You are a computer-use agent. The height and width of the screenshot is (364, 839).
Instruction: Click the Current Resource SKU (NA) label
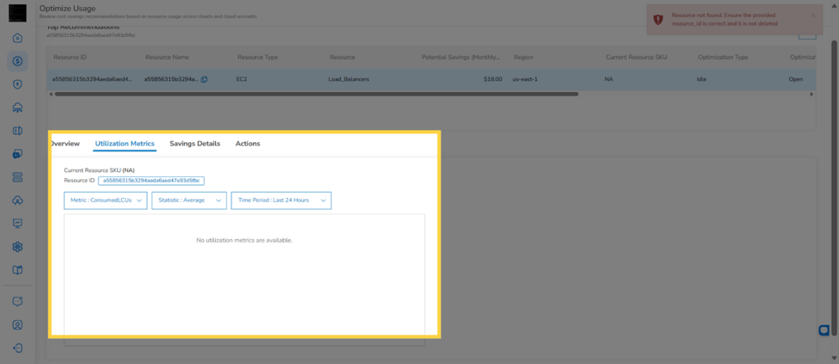point(100,170)
